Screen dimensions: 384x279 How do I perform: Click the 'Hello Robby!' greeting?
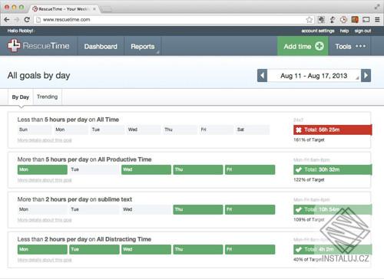tap(21, 31)
